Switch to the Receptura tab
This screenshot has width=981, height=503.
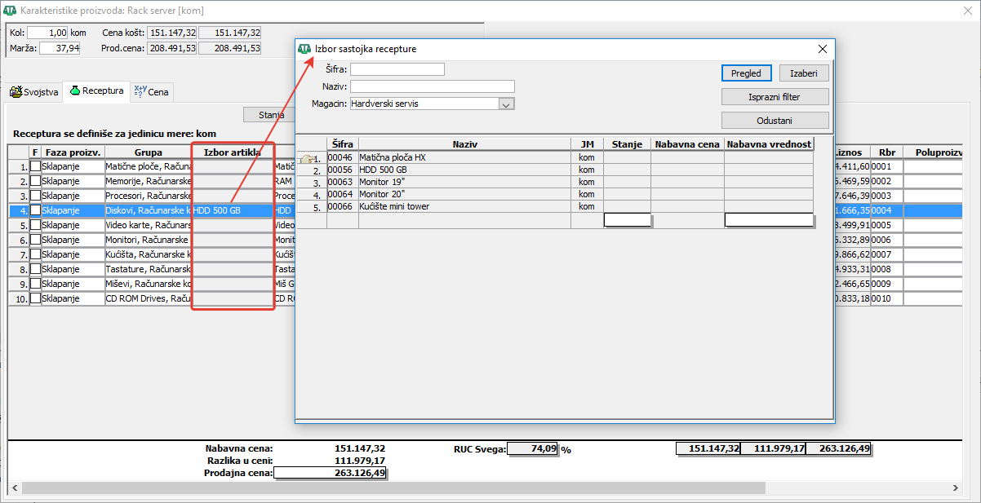pos(96,91)
